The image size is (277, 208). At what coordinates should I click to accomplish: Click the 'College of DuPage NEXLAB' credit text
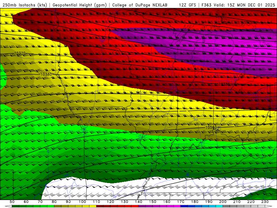[x=140, y=5]
